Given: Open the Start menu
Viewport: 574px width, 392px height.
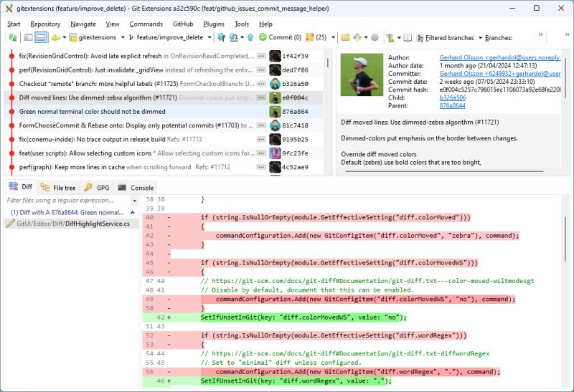Looking at the screenshot, I should tap(14, 24).
